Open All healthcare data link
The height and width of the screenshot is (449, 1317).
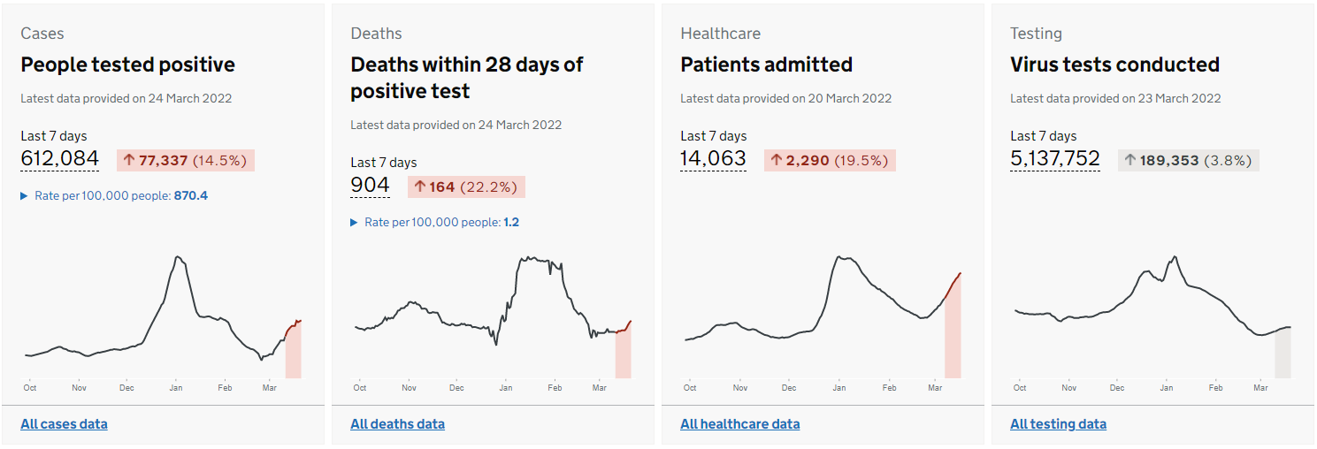tap(739, 424)
